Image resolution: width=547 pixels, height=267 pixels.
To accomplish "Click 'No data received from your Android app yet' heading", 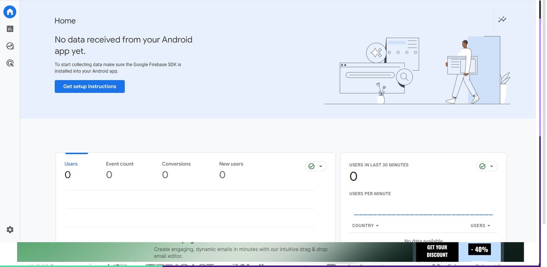I will [123, 45].
